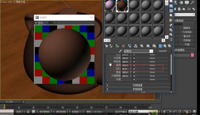Click the VRayMtl material type button

coord(162,51)
